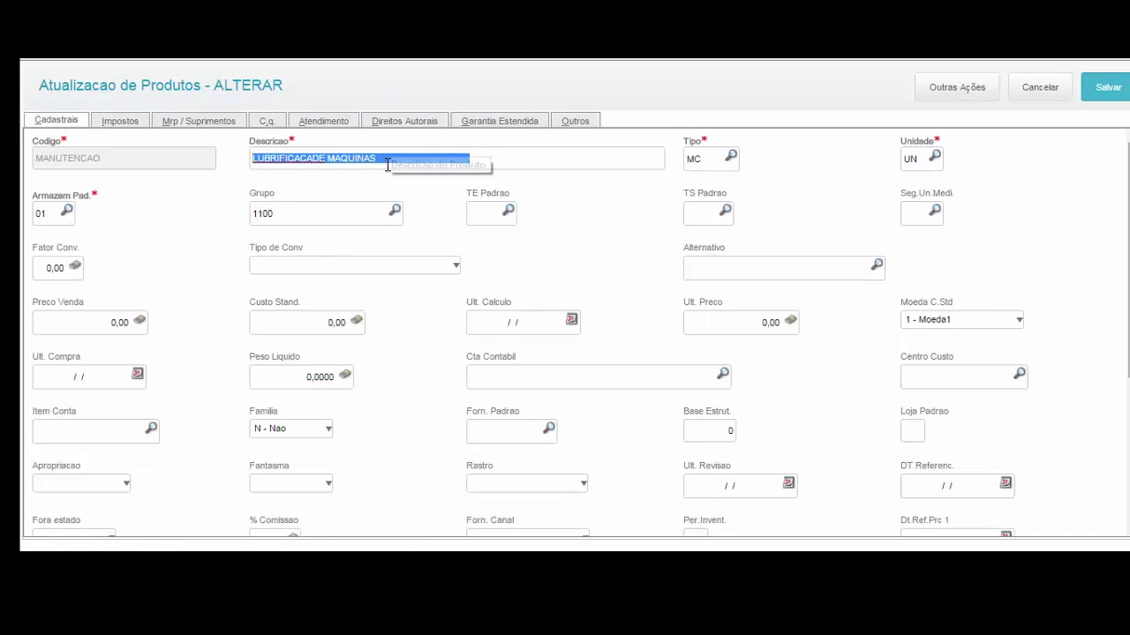Open lookup search for Grupo field
The image size is (1130, 635).
click(x=395, y=211)
